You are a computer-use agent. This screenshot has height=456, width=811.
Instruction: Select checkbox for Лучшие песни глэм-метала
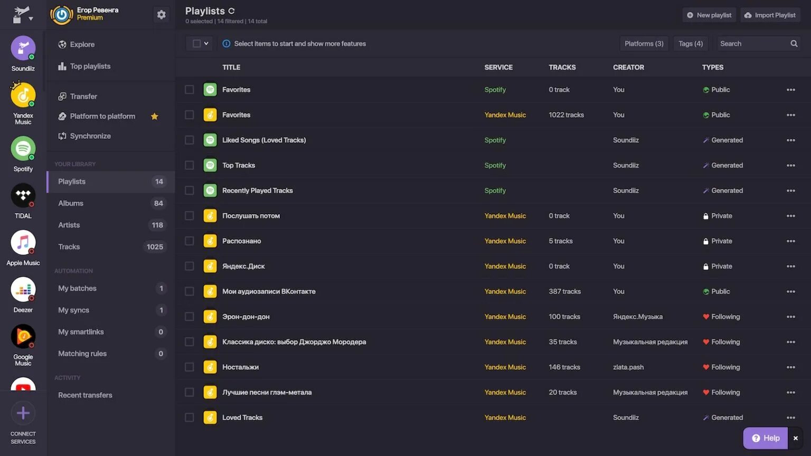tap(189, 392)
